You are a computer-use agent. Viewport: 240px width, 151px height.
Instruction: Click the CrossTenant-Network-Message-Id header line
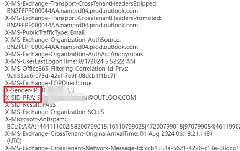click(122, 148)
